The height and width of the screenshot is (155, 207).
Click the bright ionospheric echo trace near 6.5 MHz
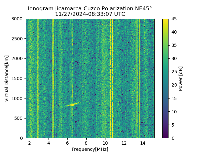pyautogui.click(x=72, y=105)
